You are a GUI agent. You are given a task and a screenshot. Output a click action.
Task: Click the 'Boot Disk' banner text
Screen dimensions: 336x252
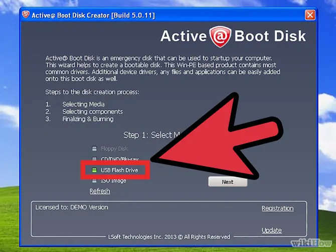[x=270, y=36]
